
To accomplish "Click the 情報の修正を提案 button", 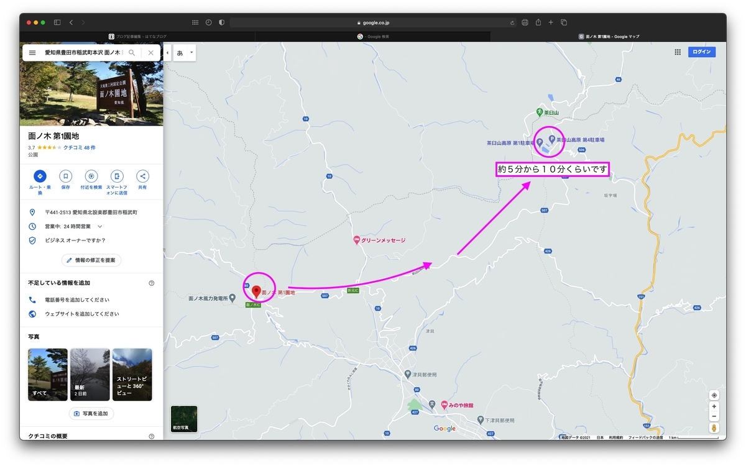I will coord(91,260).
